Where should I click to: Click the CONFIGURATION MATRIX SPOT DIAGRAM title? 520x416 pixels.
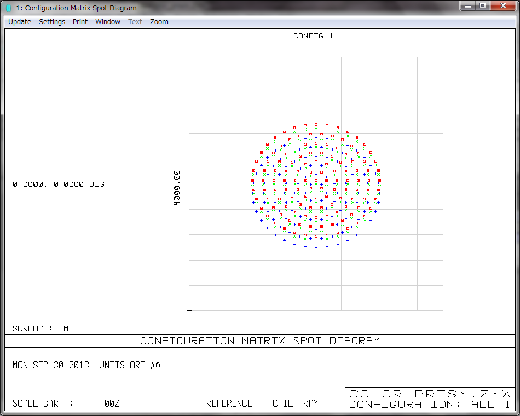point(259,341)
